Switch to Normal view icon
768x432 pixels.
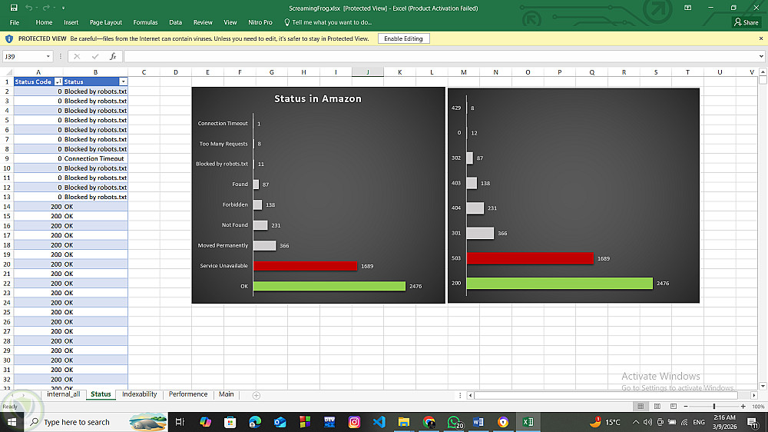pos(641,407)
